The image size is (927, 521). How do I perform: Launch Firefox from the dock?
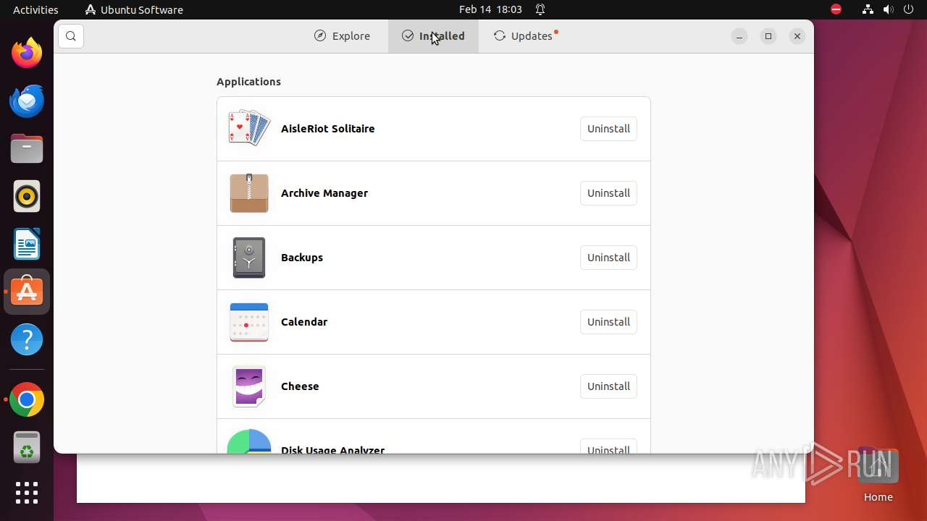[x=27, y=53]
